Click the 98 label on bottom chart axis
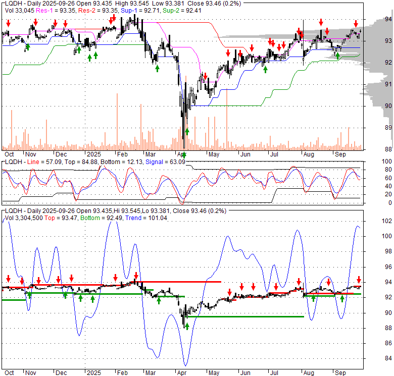Viewport: 394px width, 376px height. (x=388, y=251)
